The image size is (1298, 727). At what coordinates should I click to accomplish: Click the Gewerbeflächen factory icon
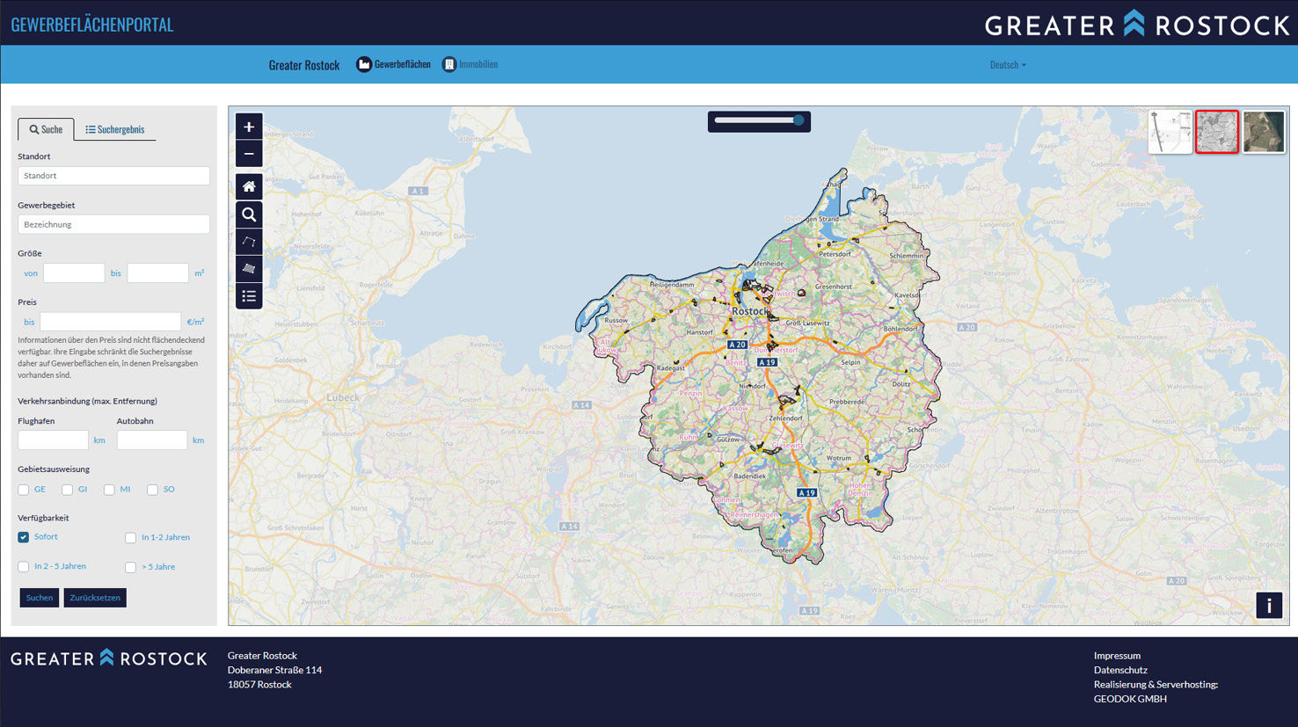(364, 64)
